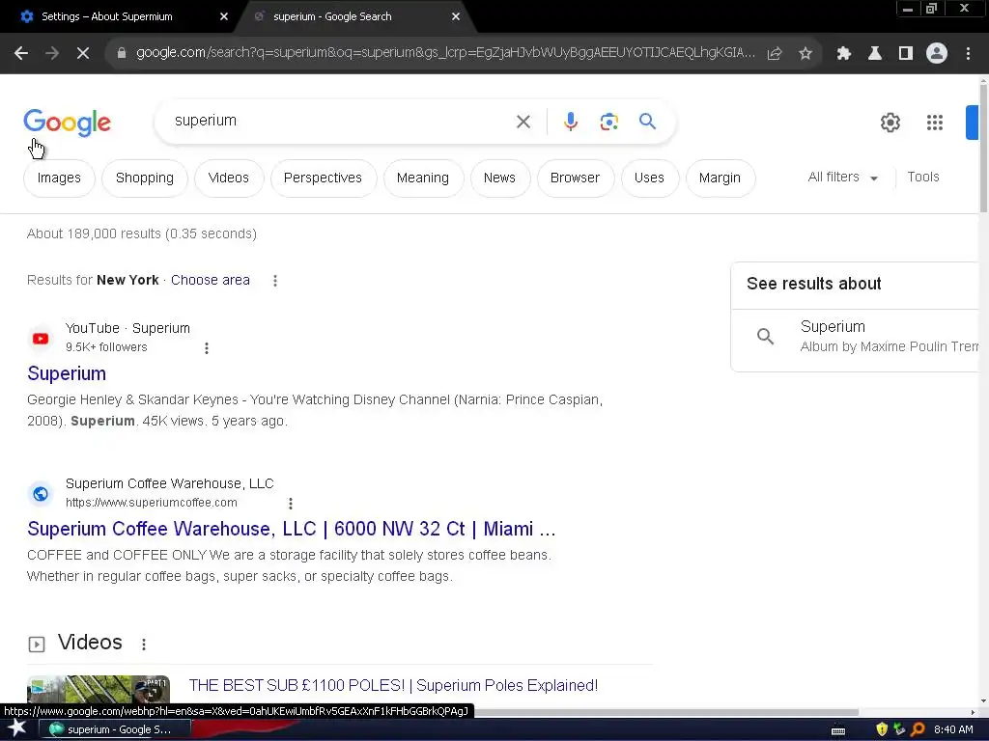Open the Google apps grid
Viewport: 989px width, 741px height.
(x=934, y=123)
